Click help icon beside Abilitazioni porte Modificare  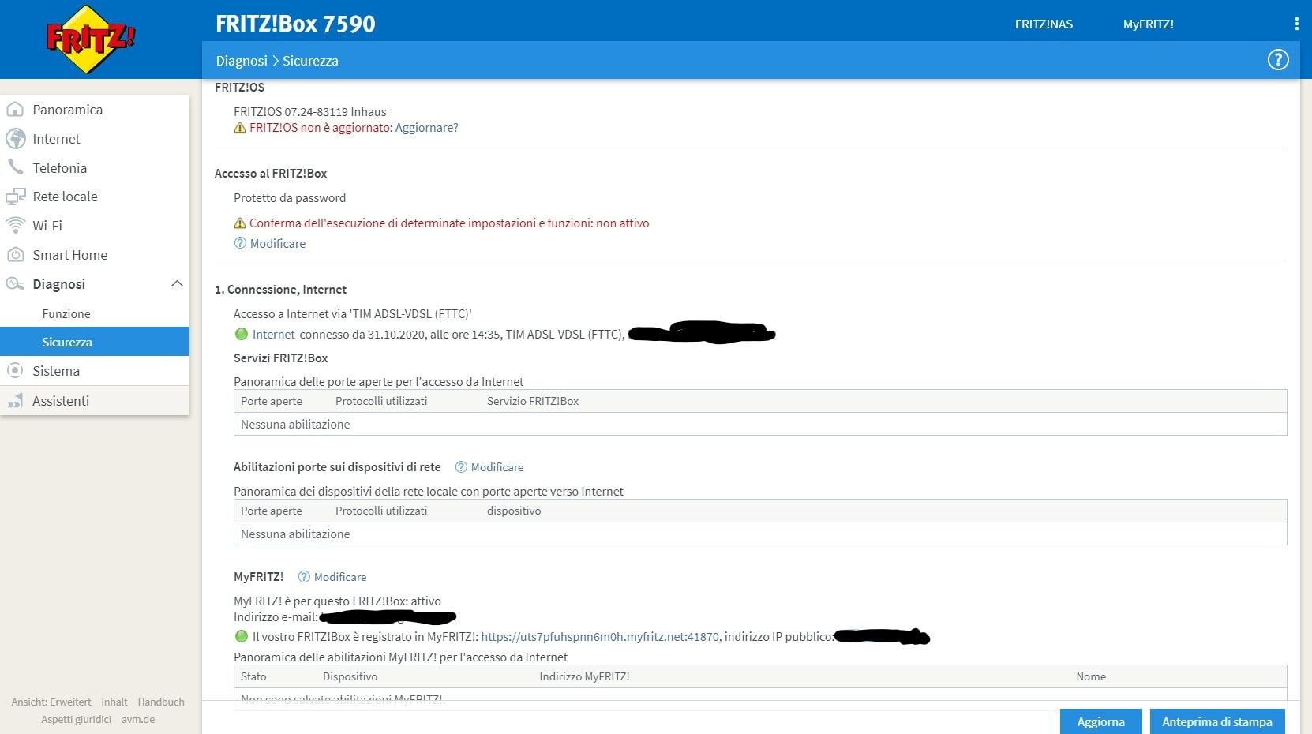coord(461,467)
